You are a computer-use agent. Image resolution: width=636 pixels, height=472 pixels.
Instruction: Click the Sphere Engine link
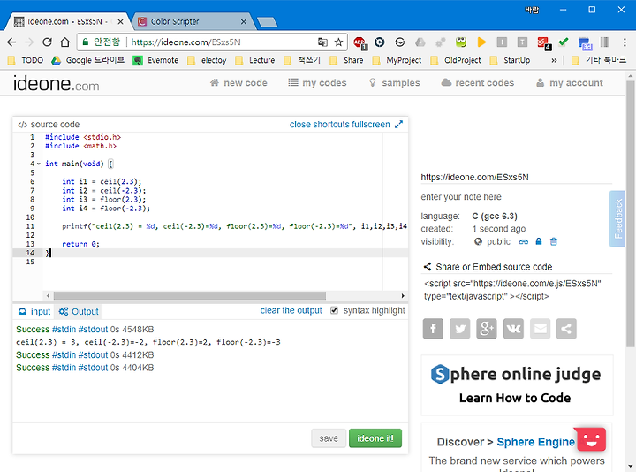point(536,442)
